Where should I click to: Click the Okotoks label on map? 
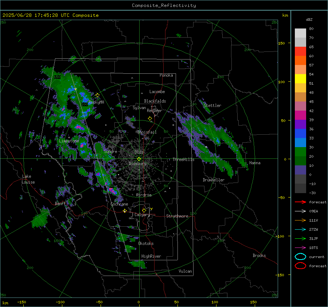(146, 243)
